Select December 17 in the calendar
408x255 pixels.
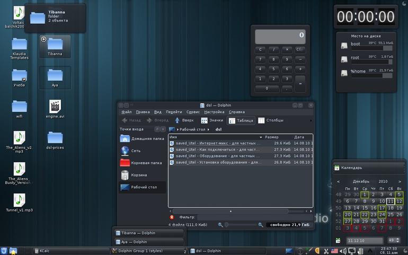coord(382,208)
